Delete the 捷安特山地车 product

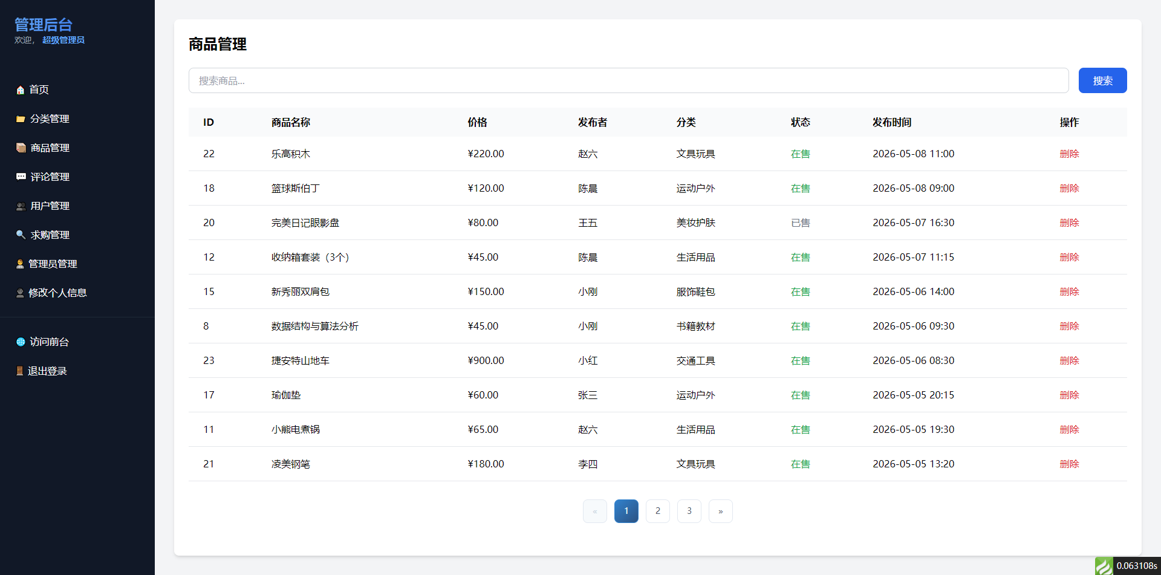[1069, 360]
